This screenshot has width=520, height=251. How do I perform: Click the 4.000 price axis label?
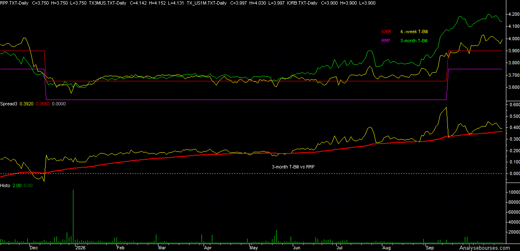pyautogui.click(x=513, y=39)
